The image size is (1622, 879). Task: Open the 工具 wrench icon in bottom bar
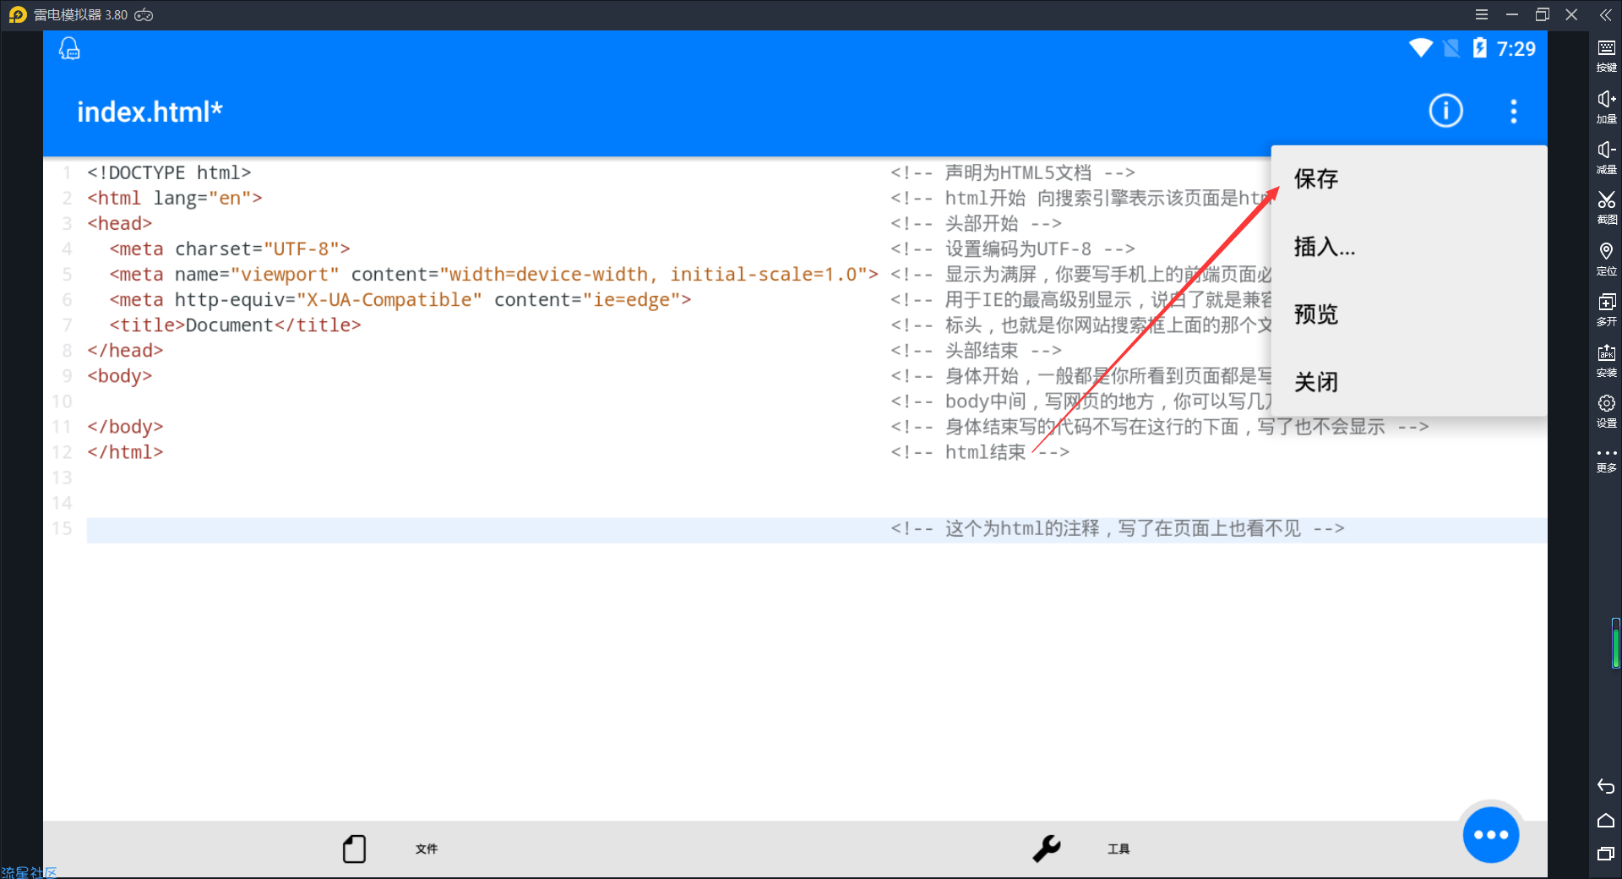[x=1046, y=849]
